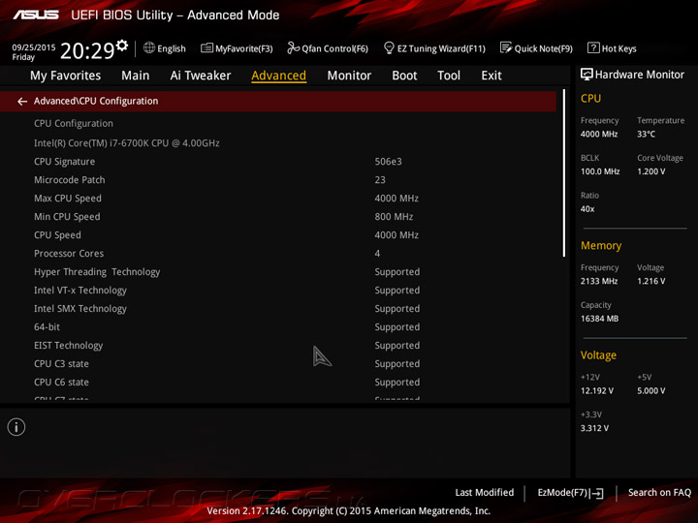The height and width of the screenshot is (523, 698).
Task: Select Min CPU Speed row
Action: coord(278,217)
